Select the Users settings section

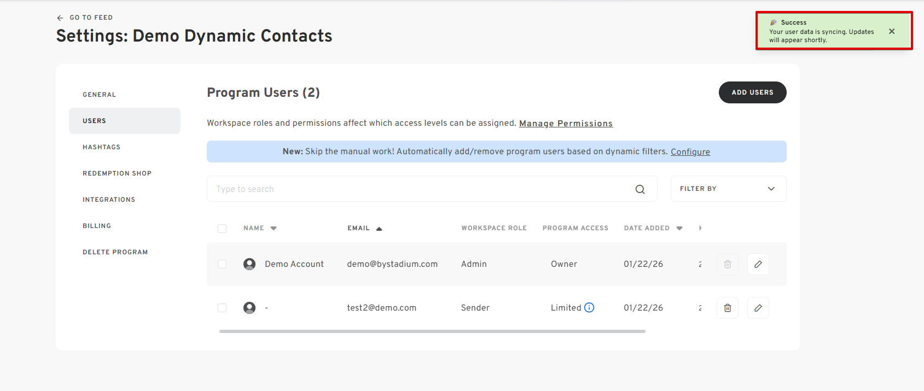125,121
